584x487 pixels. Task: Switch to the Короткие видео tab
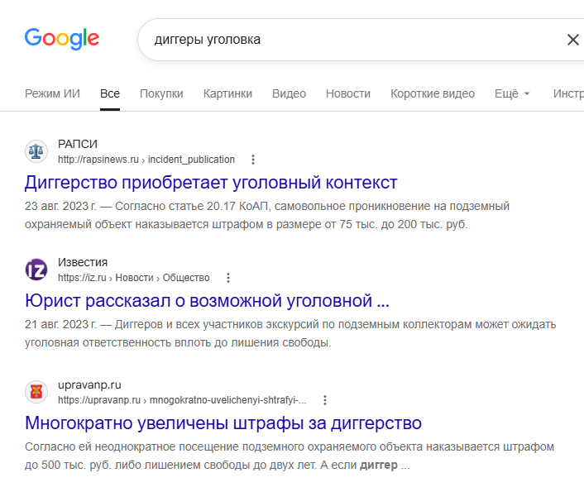point(433,93)
